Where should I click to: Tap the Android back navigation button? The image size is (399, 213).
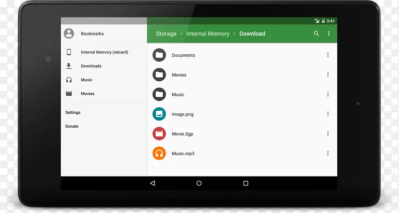(x=153, y=183)
